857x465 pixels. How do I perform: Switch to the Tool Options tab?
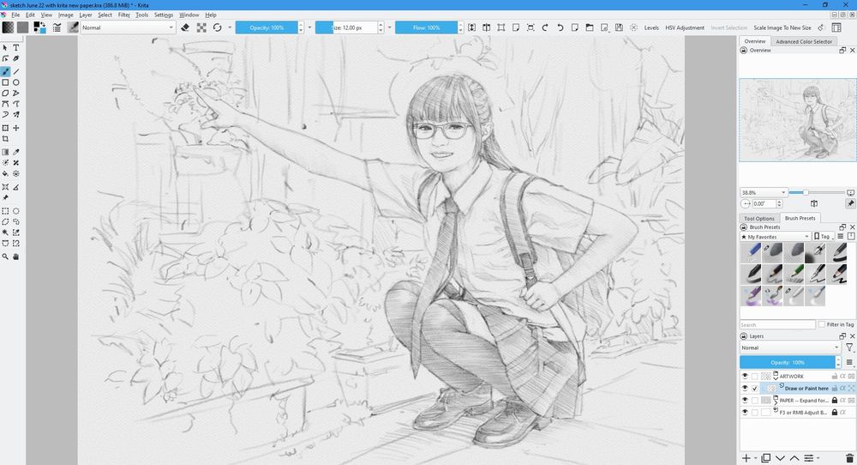[759, 218]
